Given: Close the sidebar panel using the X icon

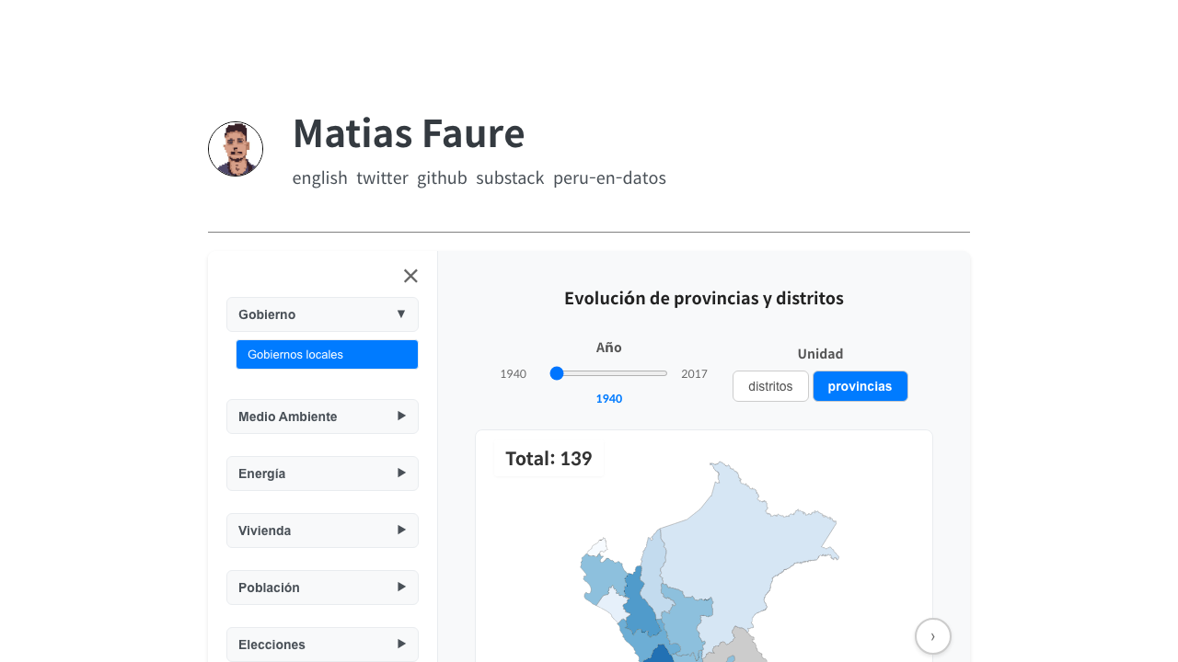Looking at the screenshot, I should tap(410, 276).
